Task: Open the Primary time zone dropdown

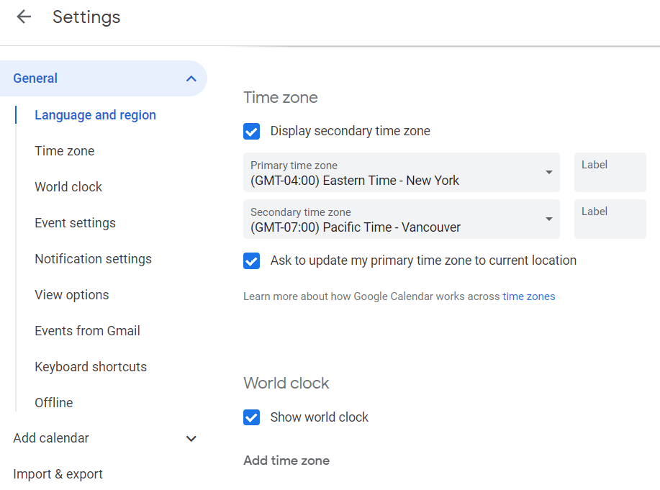Action: point(401,173)
